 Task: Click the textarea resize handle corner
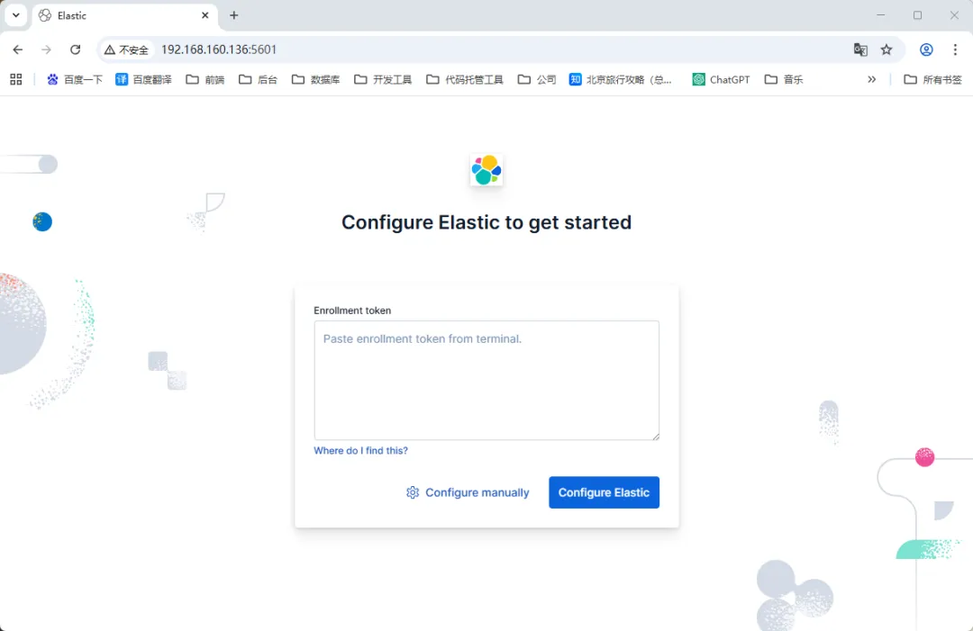tap(655, 436)
